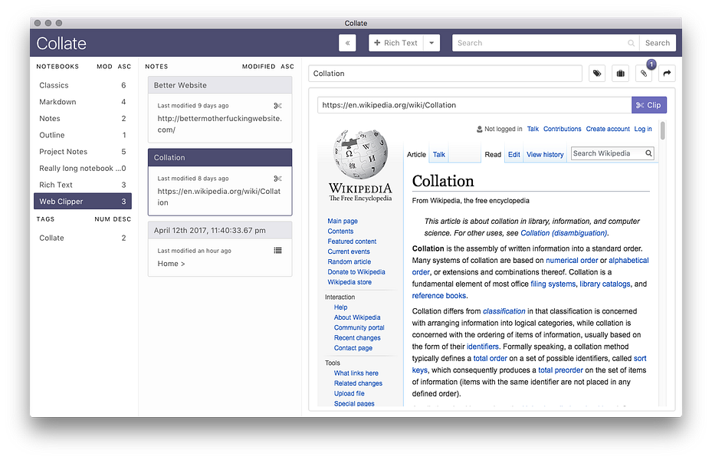Select the Read tab
This screenshot has height=460, width=712.
coord(493,154)
